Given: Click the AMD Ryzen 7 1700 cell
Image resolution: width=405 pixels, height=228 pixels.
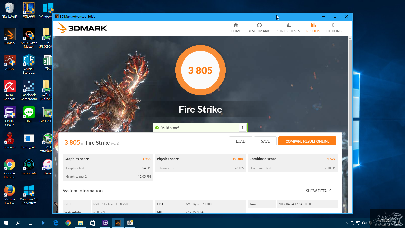Looking at the screenshot, I should click(215, 204).
